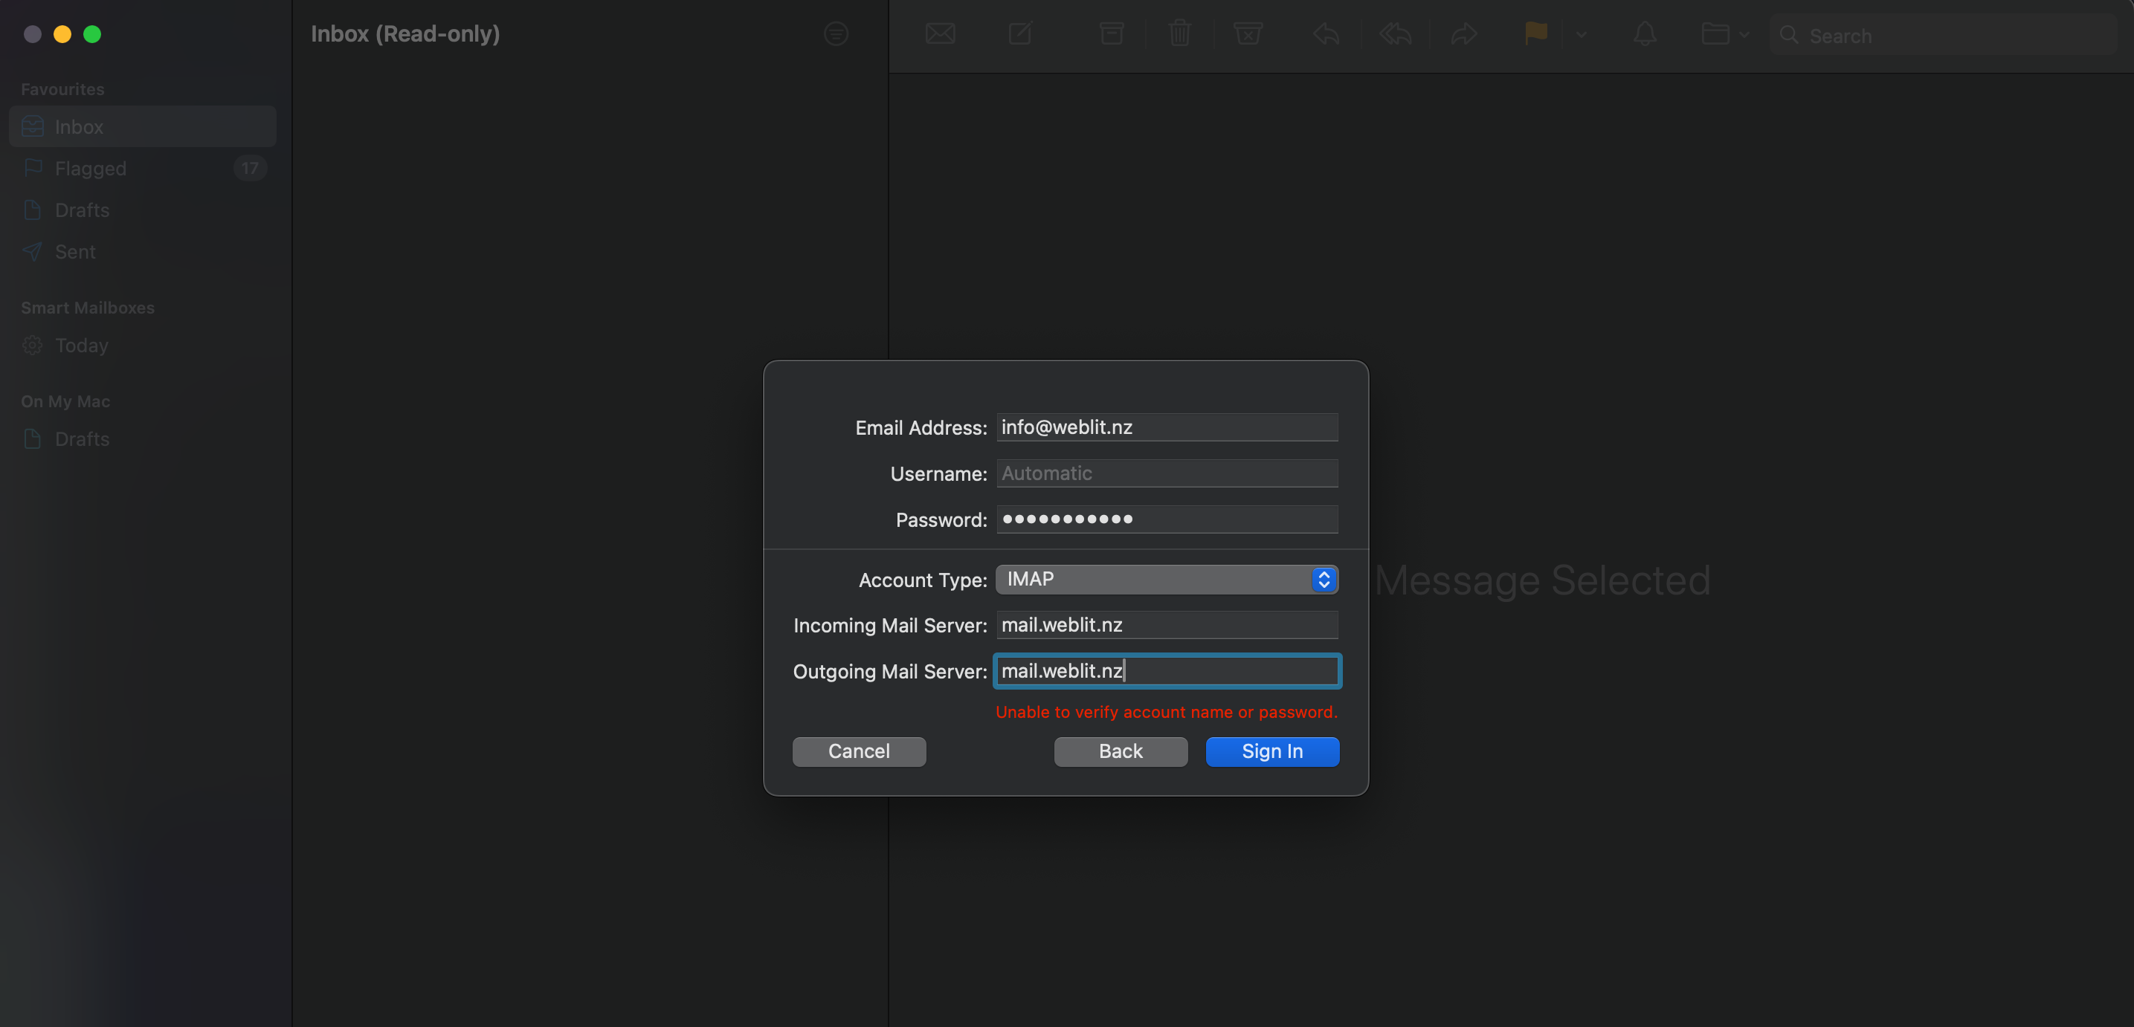Click the Flagged flag icon in sidebar
This screenshot has width=2134, height=1027.
[32, 168]
